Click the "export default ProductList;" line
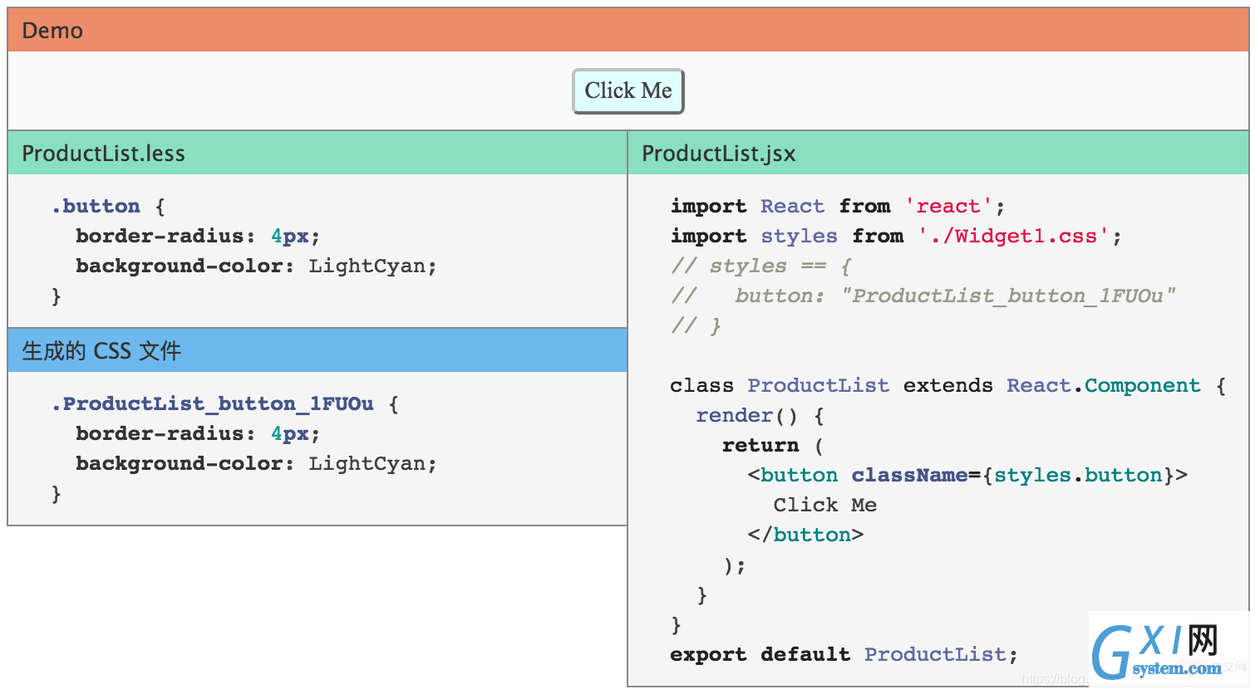The height and width of the screenshot is (694, 1255). [x=844, y=654]
